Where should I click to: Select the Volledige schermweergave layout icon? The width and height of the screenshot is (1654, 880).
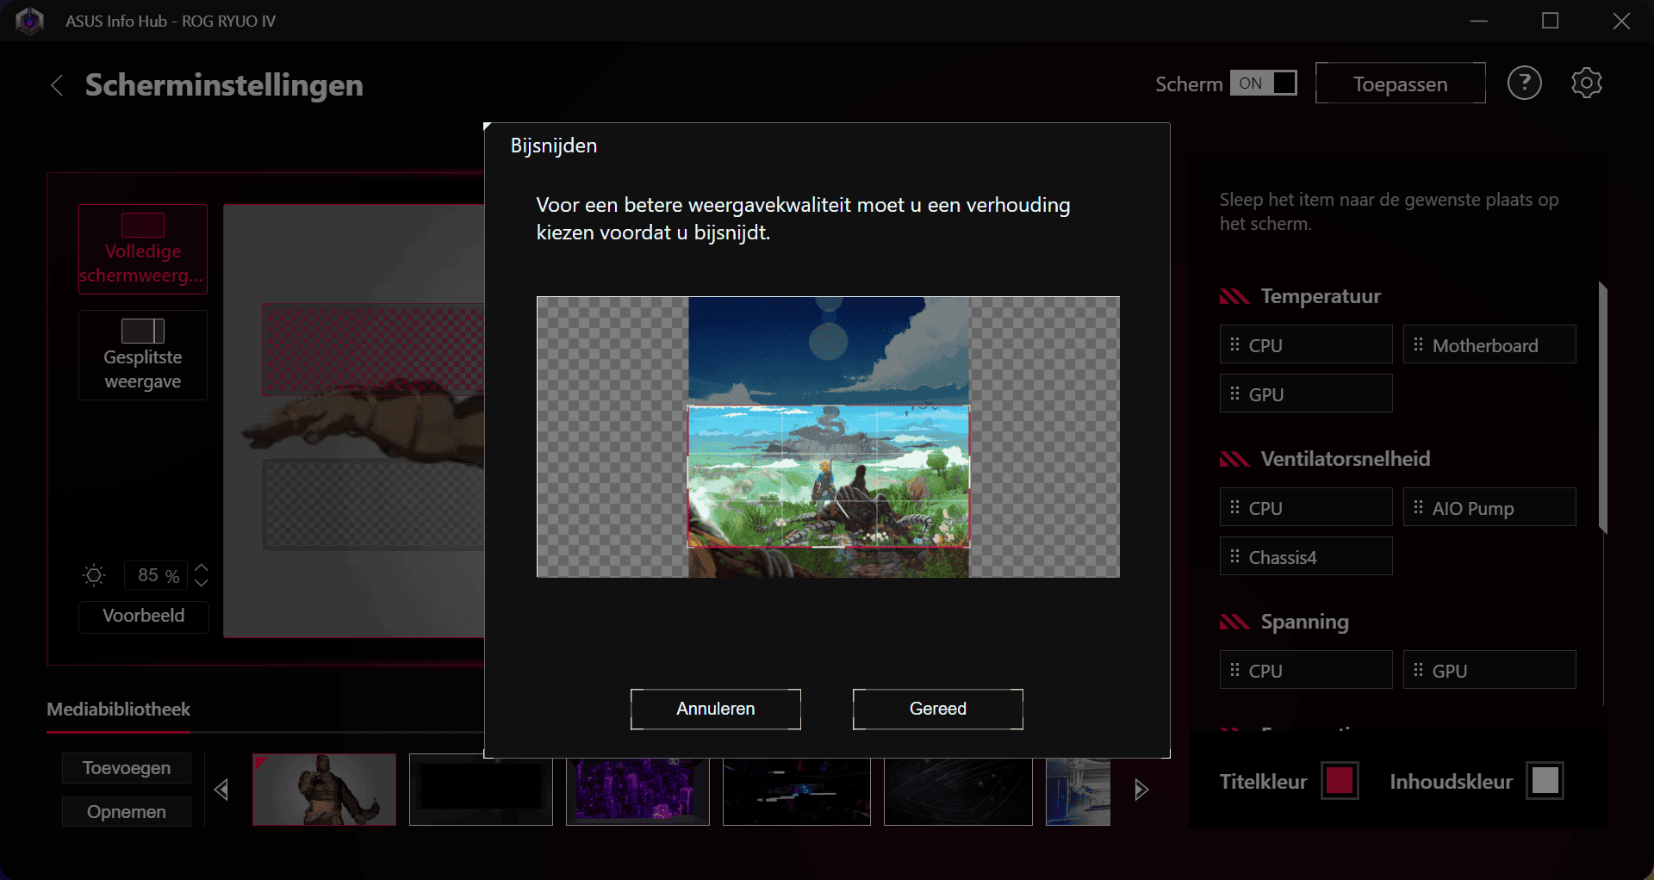[x=143, y=226]
